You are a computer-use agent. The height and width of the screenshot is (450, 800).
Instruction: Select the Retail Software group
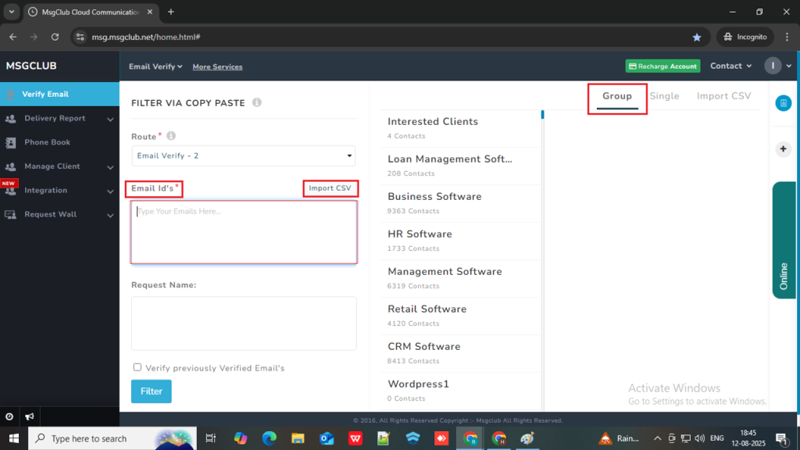461,316
